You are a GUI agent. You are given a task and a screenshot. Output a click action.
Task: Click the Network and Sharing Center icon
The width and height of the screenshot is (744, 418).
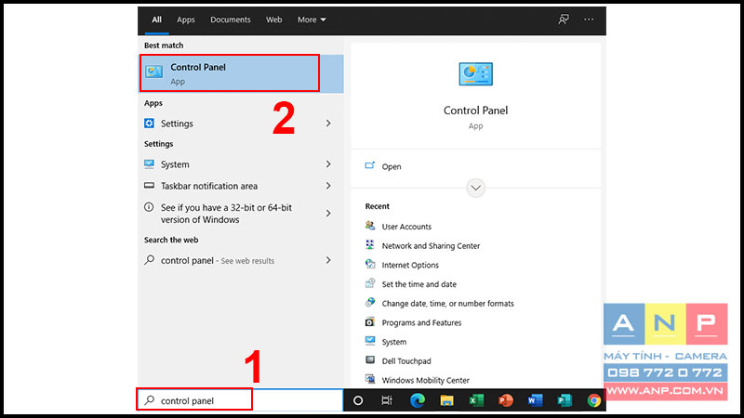click(370, 245)
